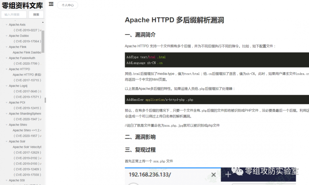The width and height of the screenshot is (309, 185).
Task: Click the X icon in the browser screenshot
Action: coord(213,175)
